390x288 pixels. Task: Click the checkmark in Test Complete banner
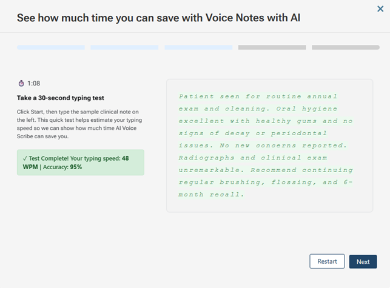point(21,158)
